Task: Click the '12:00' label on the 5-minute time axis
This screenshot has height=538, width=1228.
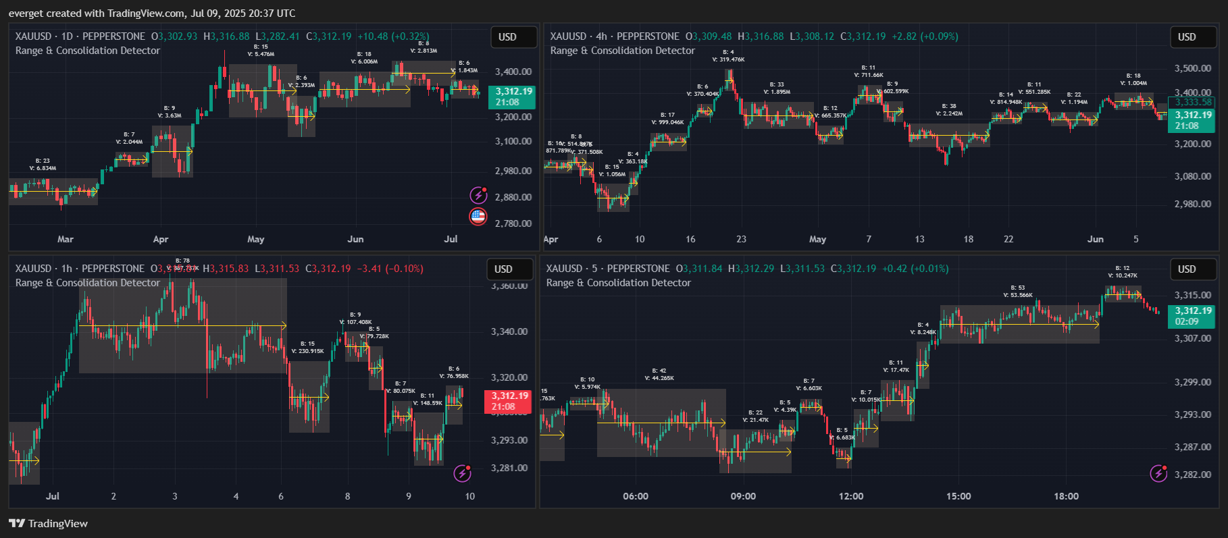Action: [x=851, y=496]
